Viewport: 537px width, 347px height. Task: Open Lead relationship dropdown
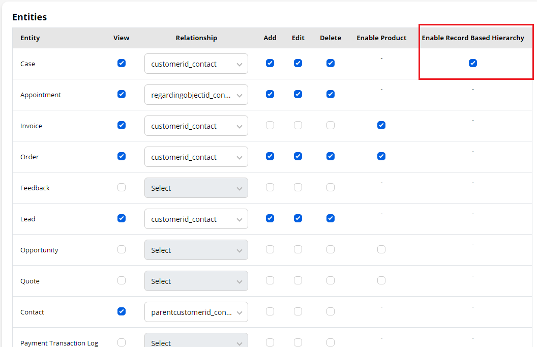(196, 219)
